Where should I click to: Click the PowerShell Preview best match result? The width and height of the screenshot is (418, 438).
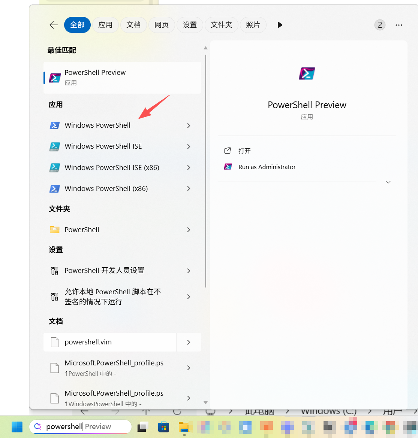pos(122,77)
